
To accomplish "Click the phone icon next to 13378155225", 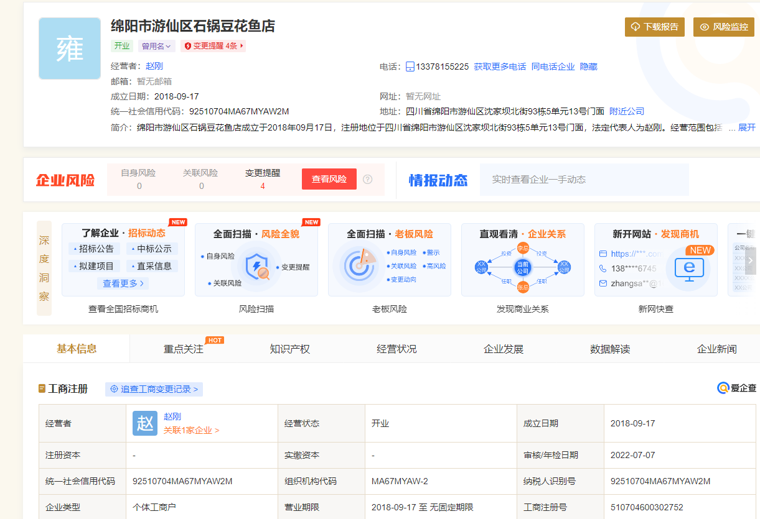I will click(x=410, y=67).
